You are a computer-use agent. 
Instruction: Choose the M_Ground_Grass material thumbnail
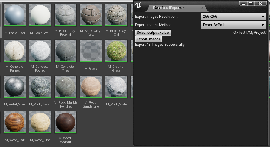[x=116, y=51]
